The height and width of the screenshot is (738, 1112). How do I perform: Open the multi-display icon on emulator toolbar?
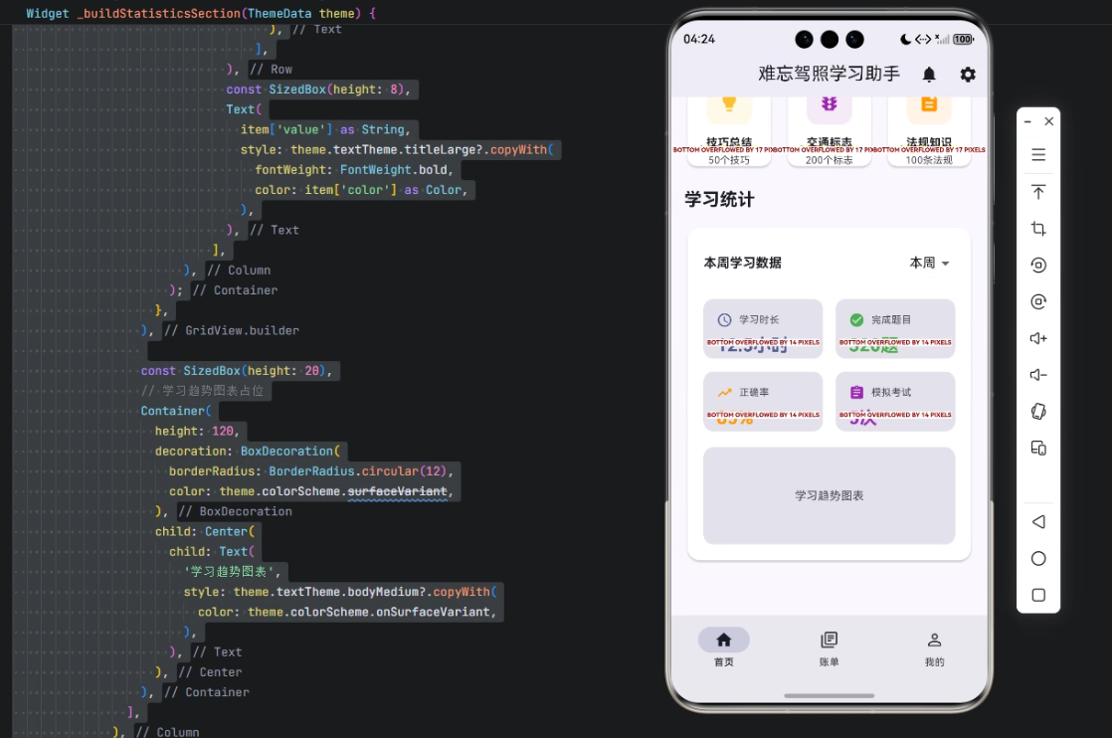1038,448
